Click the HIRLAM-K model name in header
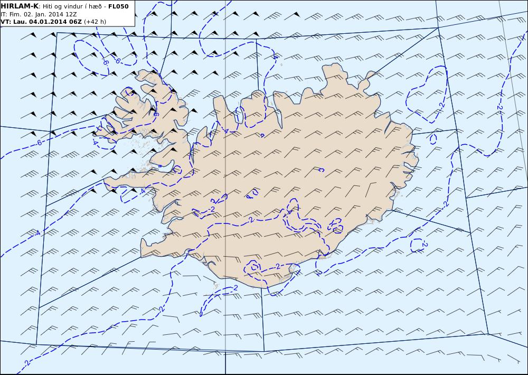 click(20, 6)
